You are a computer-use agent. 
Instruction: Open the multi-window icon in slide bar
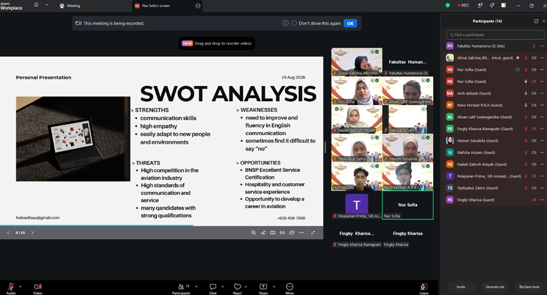291,233
